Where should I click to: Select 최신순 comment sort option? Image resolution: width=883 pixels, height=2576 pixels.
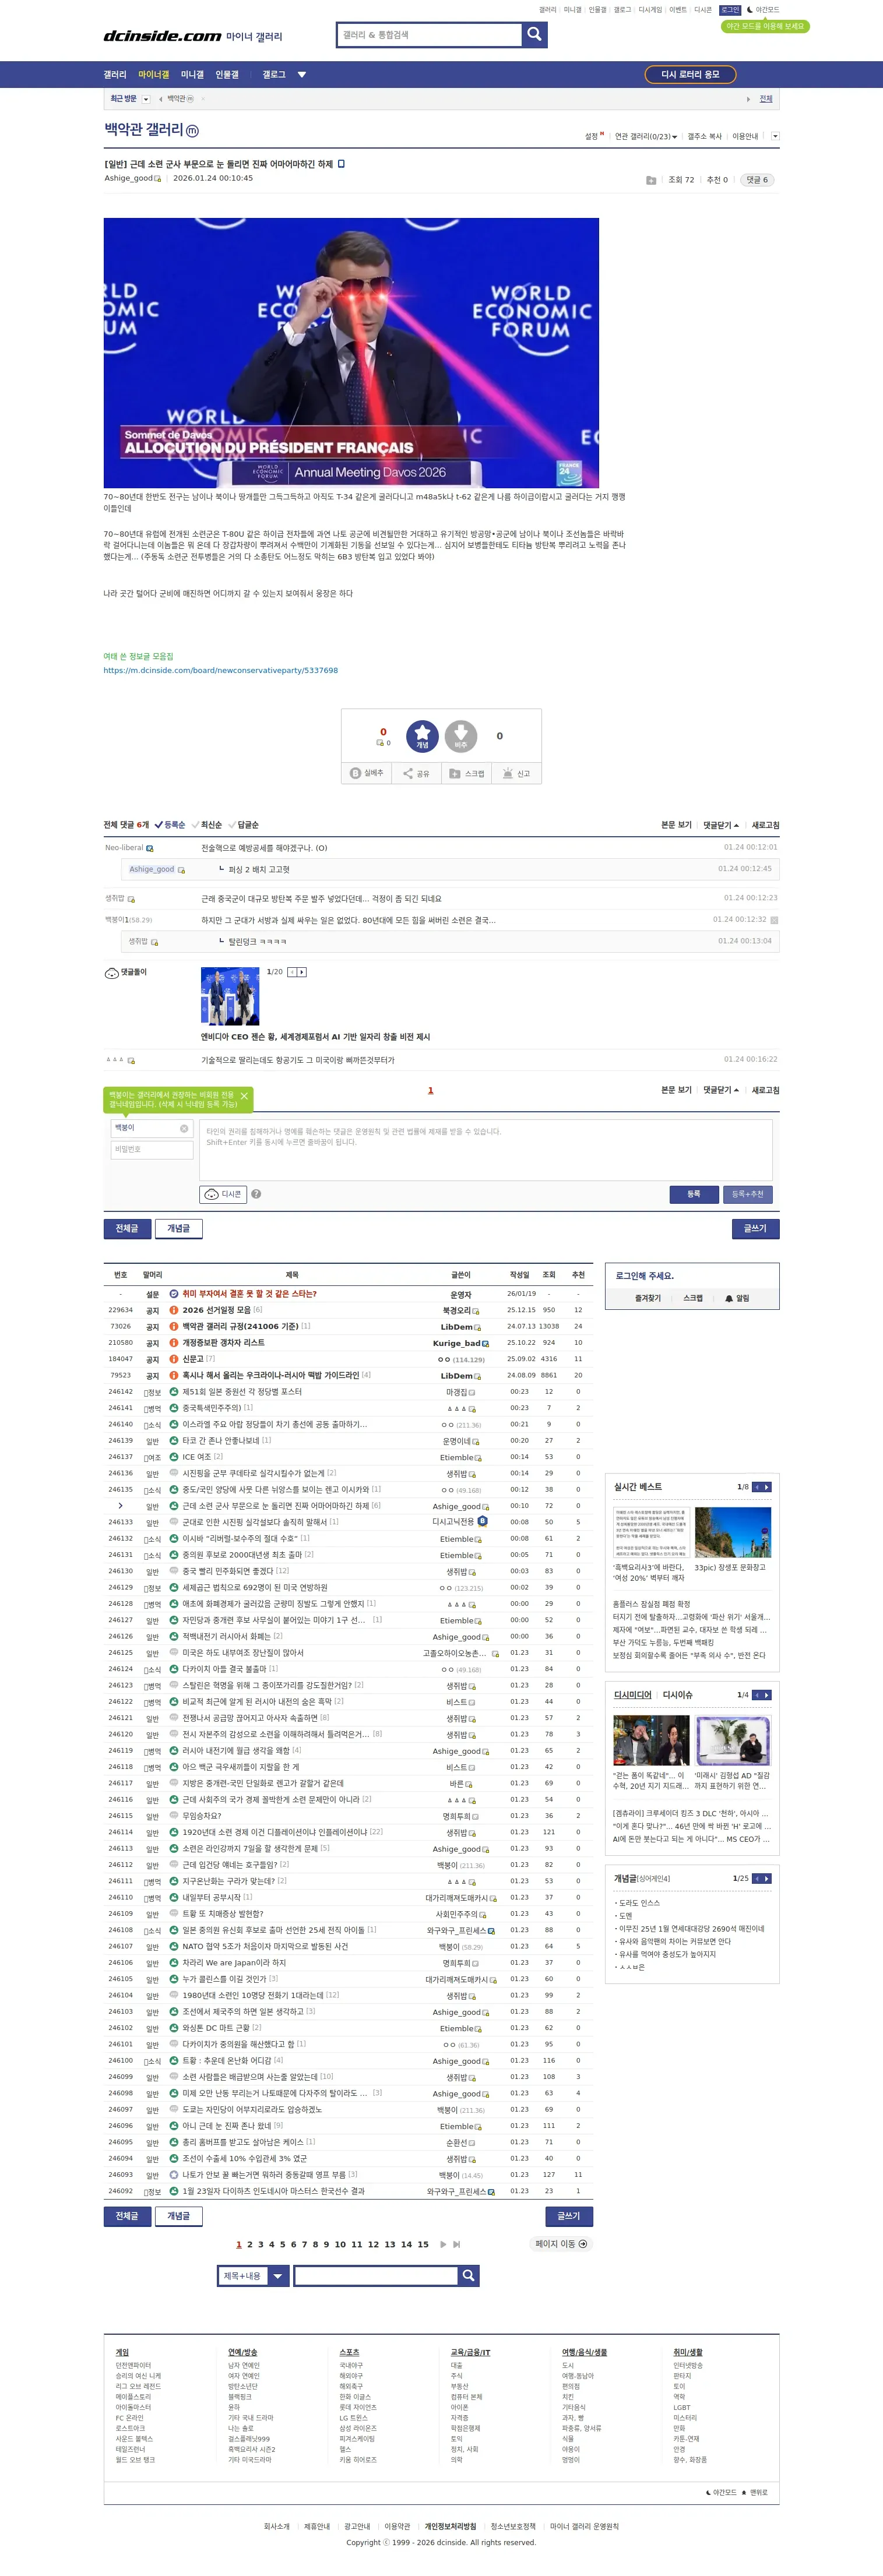207,825
